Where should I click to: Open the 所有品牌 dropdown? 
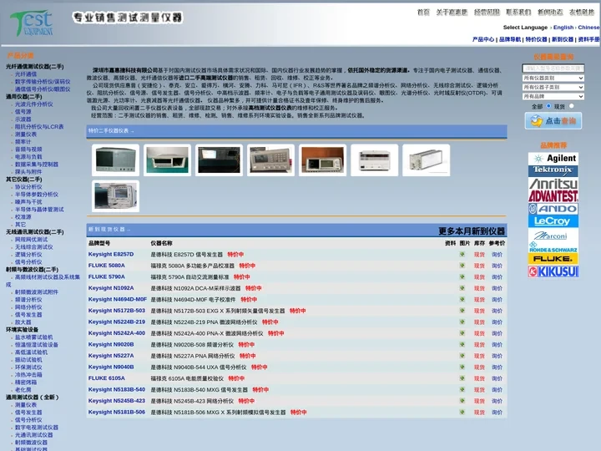tap(553, 97)
